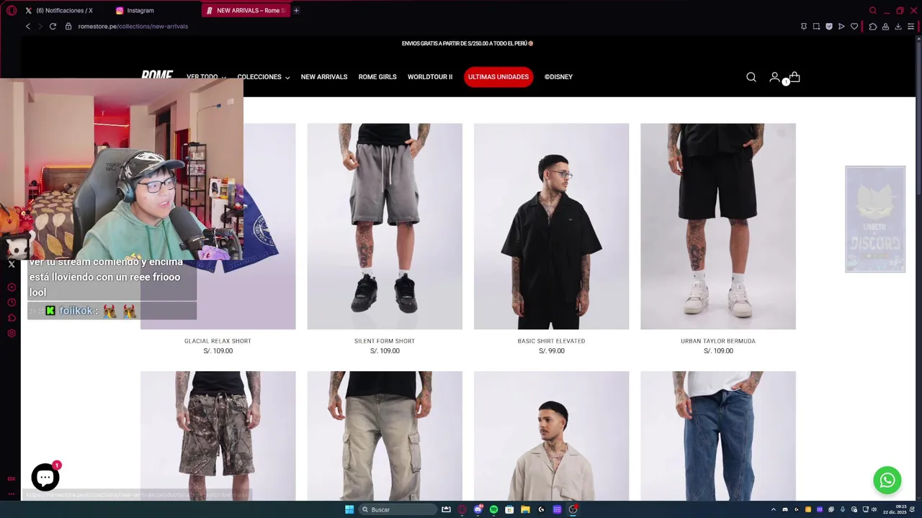922x518 pixels.
Task: Show hidden system tray icons chevron
Action: [774, 509]
